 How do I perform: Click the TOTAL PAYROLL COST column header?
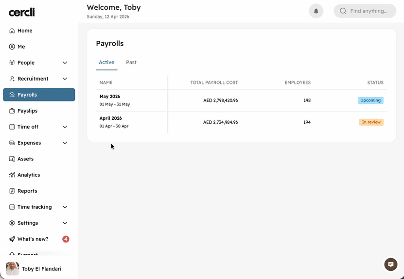(214, 82)
